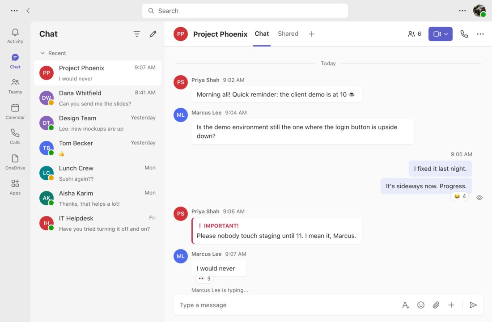This screenshot has height=322, width=492.
Task: Click the "I fixed it last night." message
Action: [x=440, y=169]
